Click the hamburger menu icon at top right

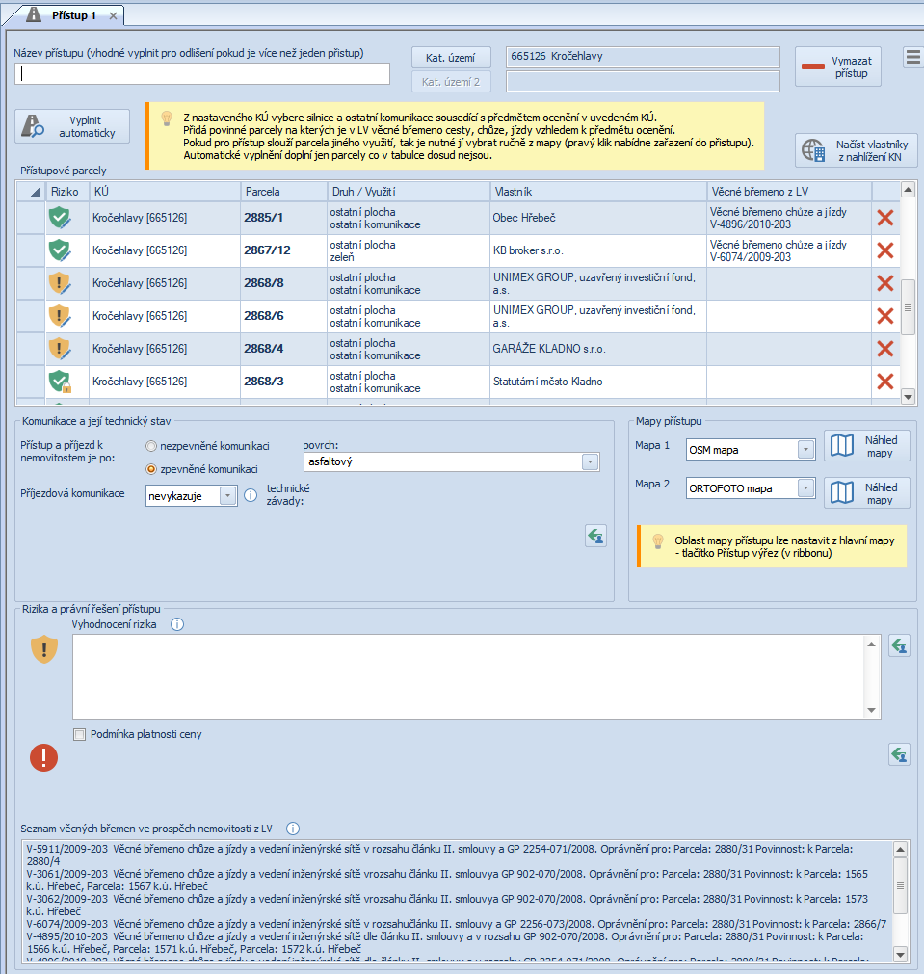(x=912, y=57)
